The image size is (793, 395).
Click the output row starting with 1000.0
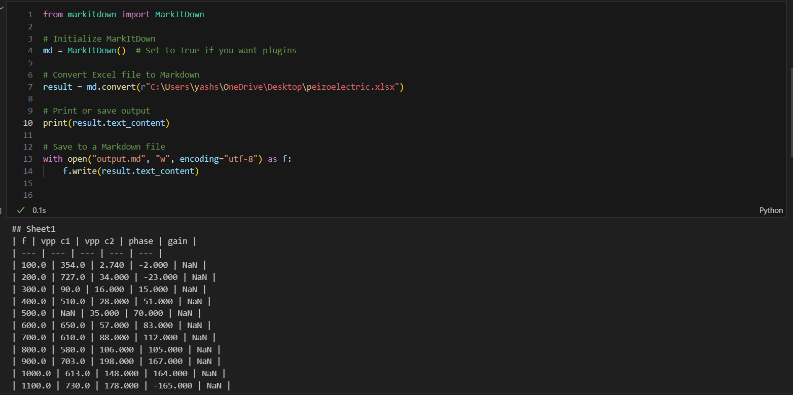point(119,374)
